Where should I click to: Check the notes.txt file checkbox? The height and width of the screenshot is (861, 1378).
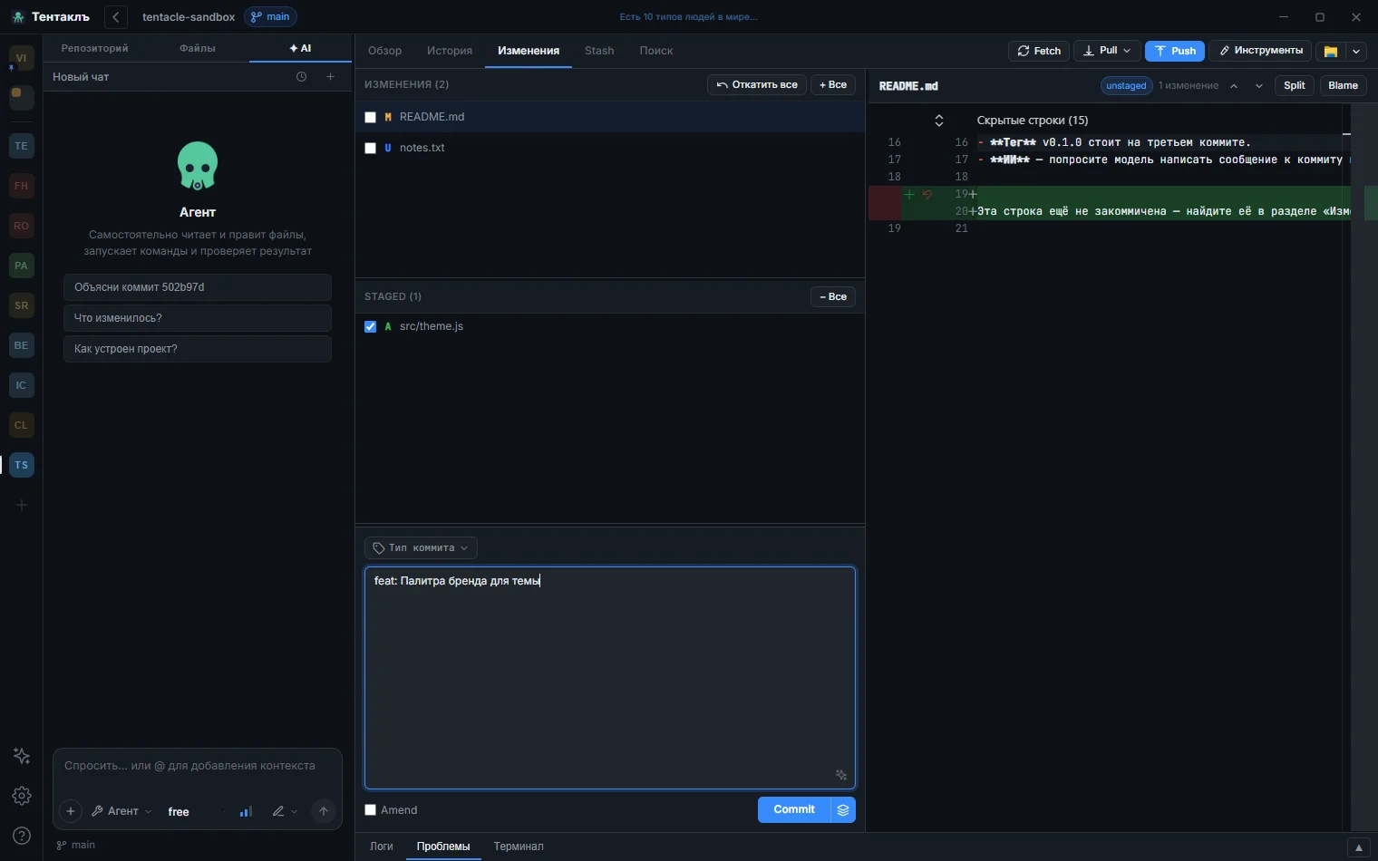pos(370,148)
